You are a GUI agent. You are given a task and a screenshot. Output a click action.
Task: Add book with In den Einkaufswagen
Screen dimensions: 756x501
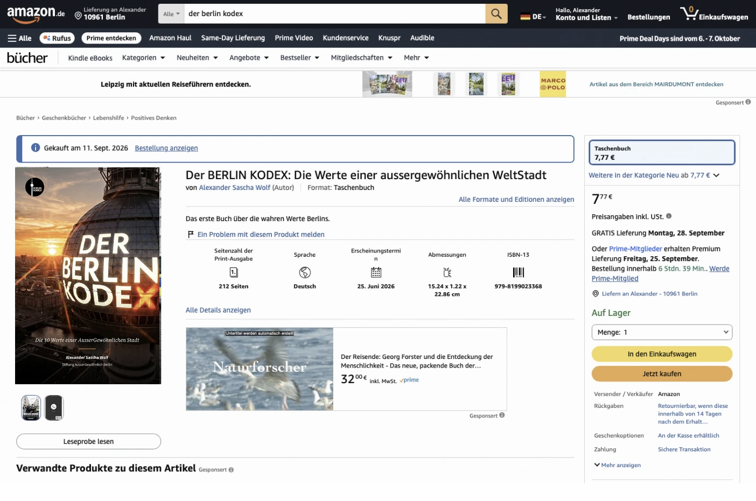[662, 354]
